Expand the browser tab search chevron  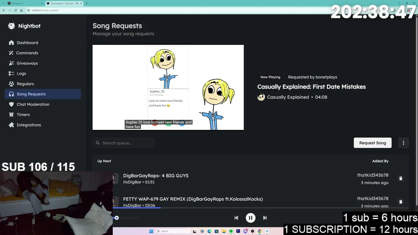pyautogui.click(x=3, y=3)
